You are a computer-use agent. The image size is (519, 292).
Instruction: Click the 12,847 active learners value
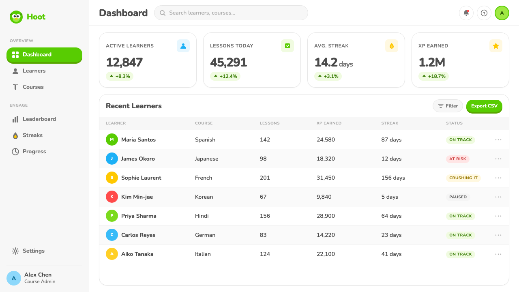pos(124,62)
